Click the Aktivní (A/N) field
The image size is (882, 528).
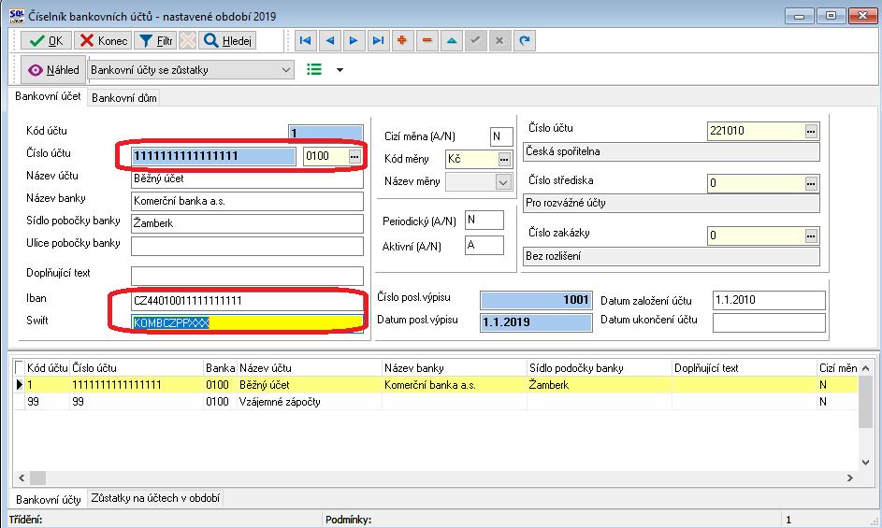tap(484, 245)
